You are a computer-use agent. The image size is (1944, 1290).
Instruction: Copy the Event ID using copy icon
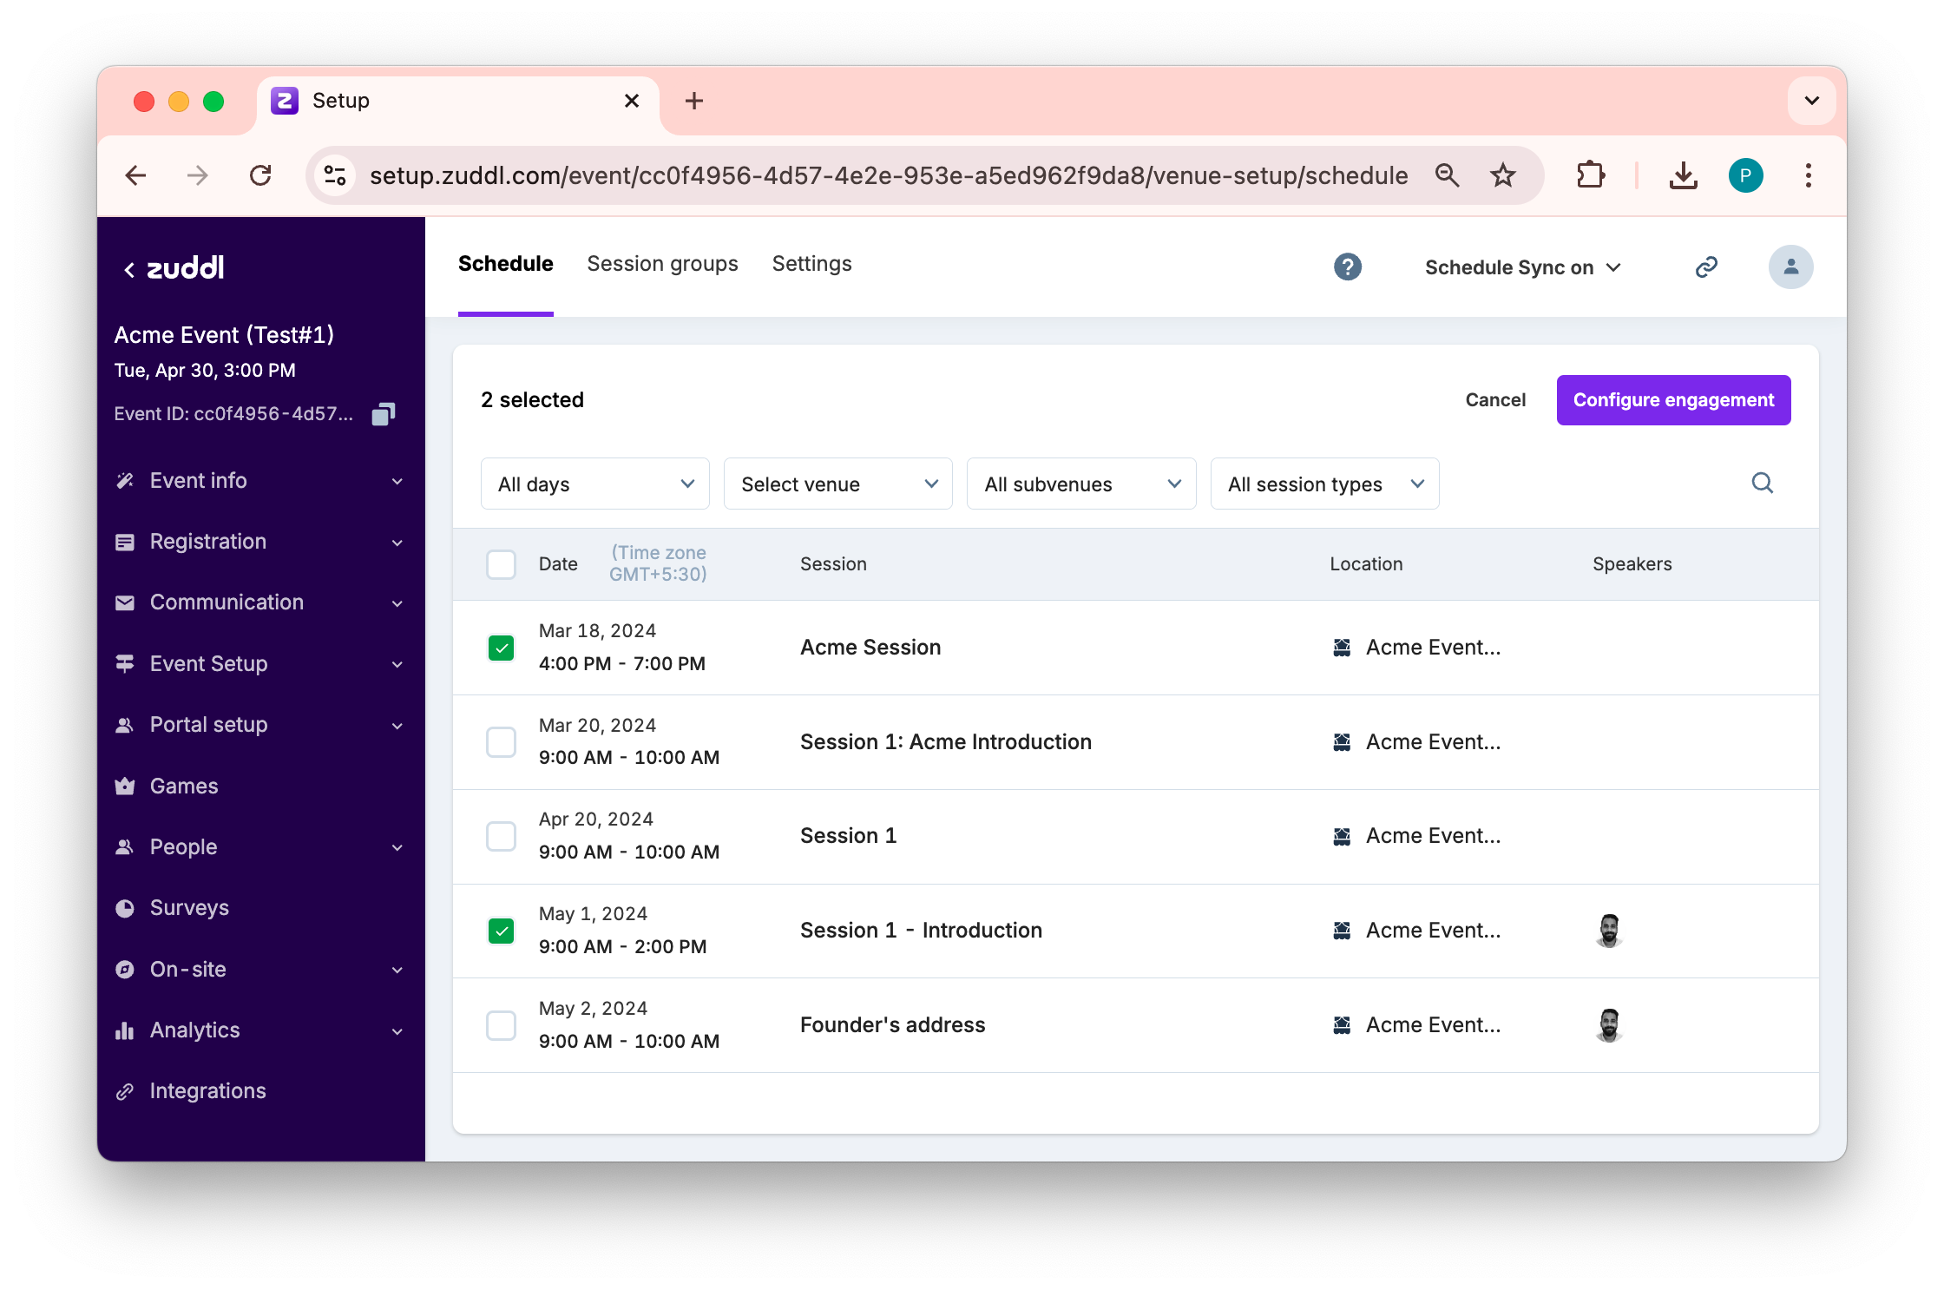(x=383, y=414)
